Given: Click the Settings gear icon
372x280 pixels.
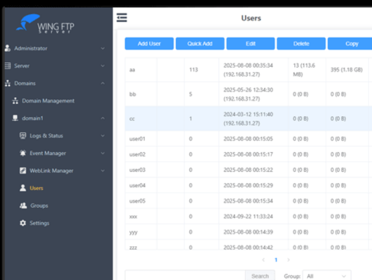Looking at the screenshot, I should [x=23, y=223].
